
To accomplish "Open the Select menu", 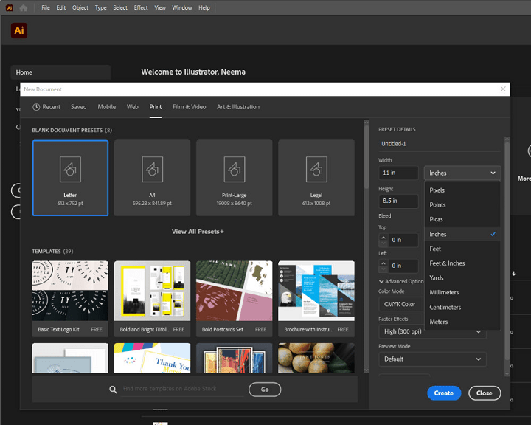I will coord(120,7).
